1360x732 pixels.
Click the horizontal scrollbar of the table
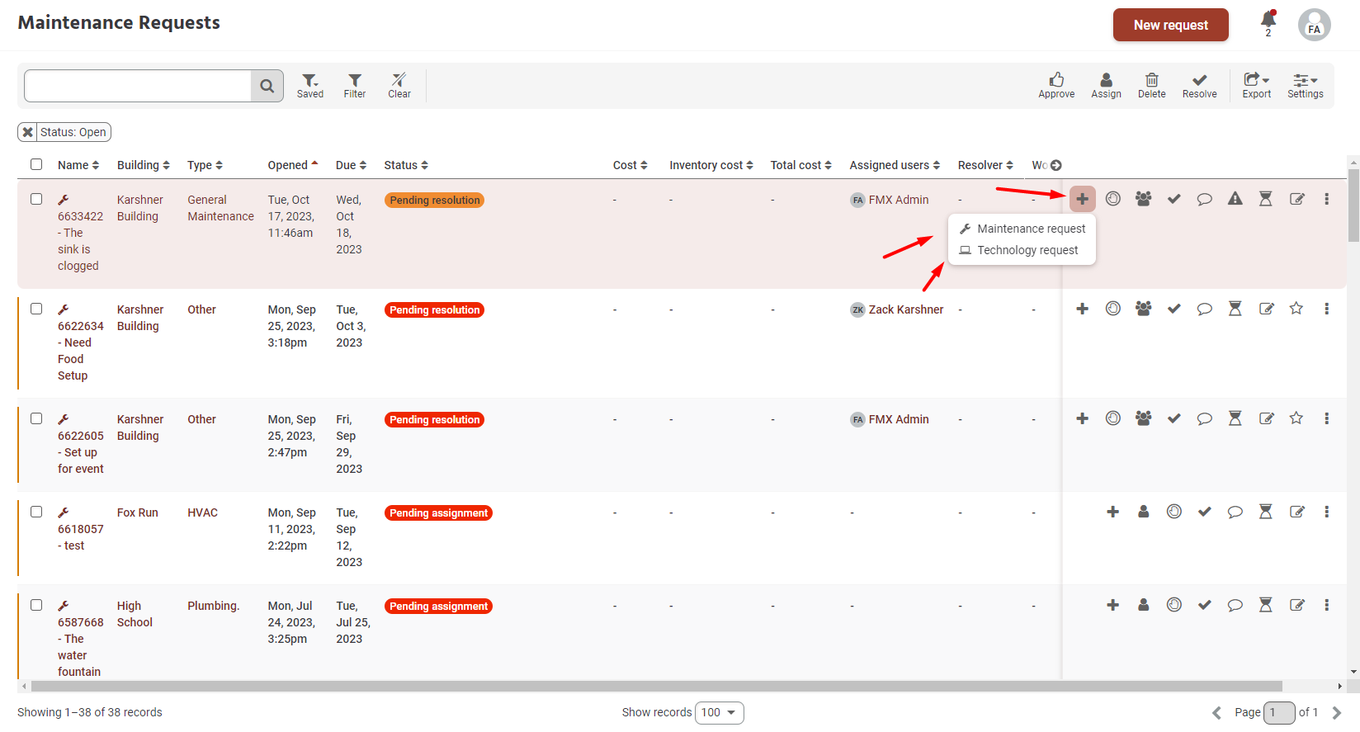click(x=656, y=686)
